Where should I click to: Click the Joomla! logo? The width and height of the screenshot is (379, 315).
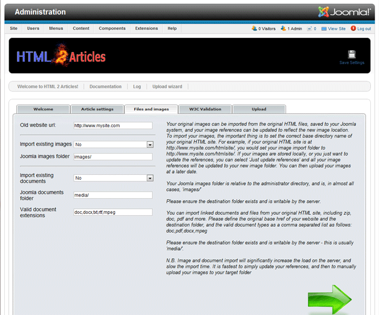point(344,11)
